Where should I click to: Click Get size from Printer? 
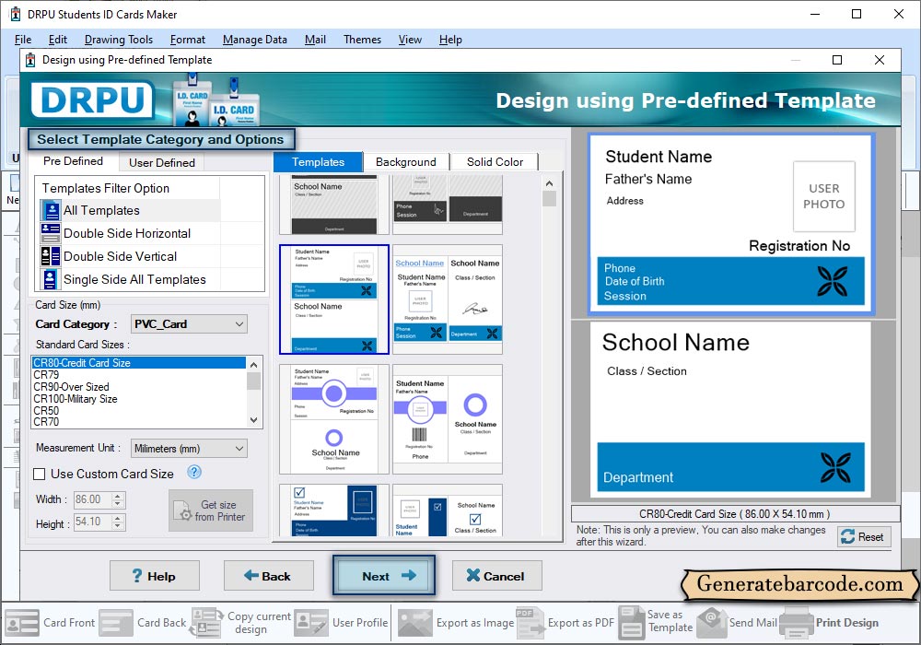[211, 510]
